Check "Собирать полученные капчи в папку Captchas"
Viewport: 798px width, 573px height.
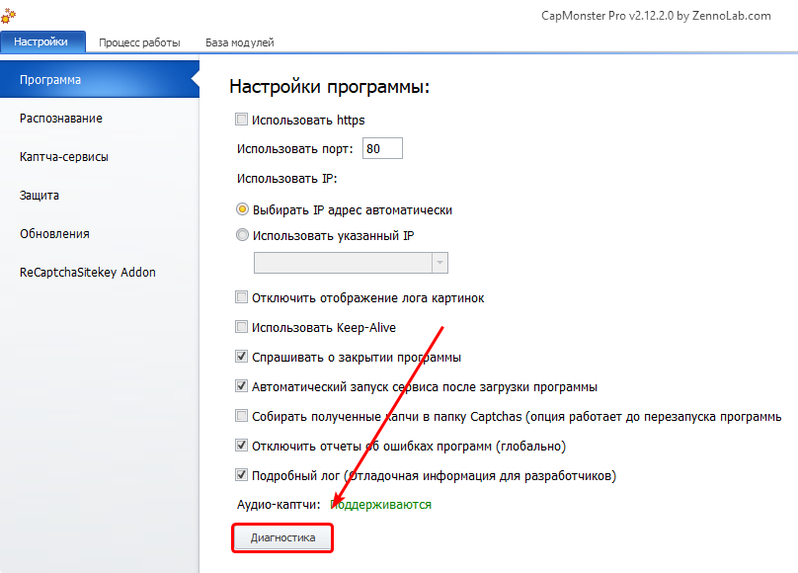[x=242, y=416]
